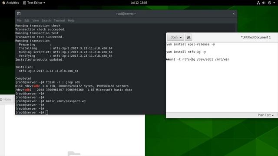
Task: Click the 'Transaction test succeeded.' line
Action: point(40,37)
